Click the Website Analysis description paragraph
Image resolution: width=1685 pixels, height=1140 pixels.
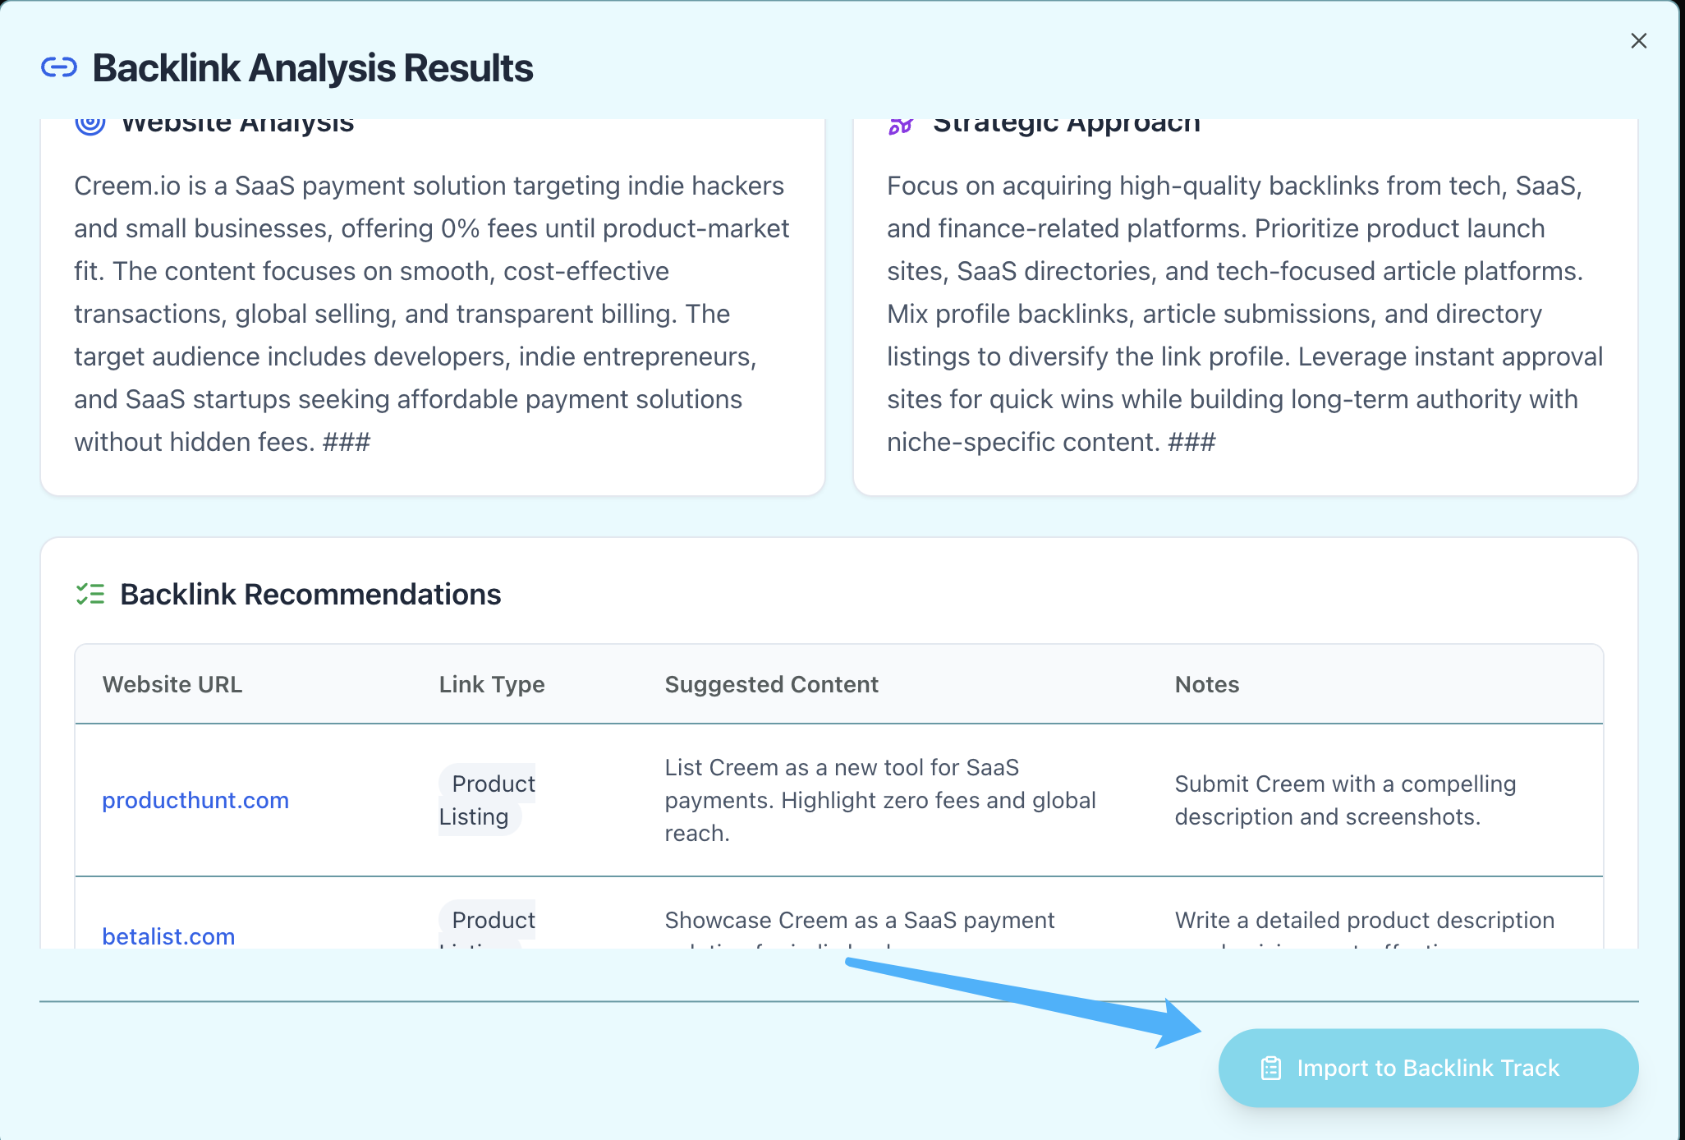(x=432, y=314)
